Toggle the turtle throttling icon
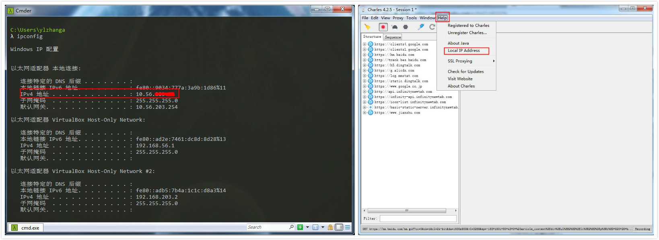The width and height of the screenshot is (659, 240). point(394,27)
